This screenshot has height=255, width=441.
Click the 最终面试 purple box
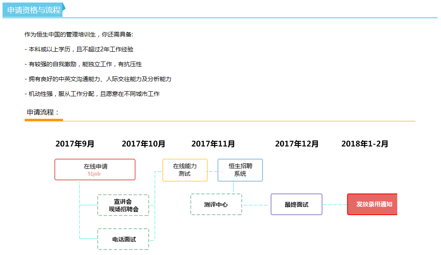pos(297,205)
